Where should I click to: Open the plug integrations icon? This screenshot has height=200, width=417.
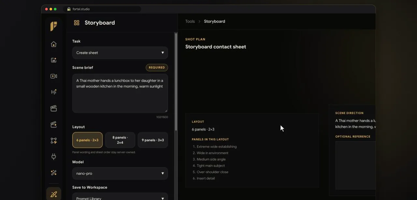coord(54,156)
